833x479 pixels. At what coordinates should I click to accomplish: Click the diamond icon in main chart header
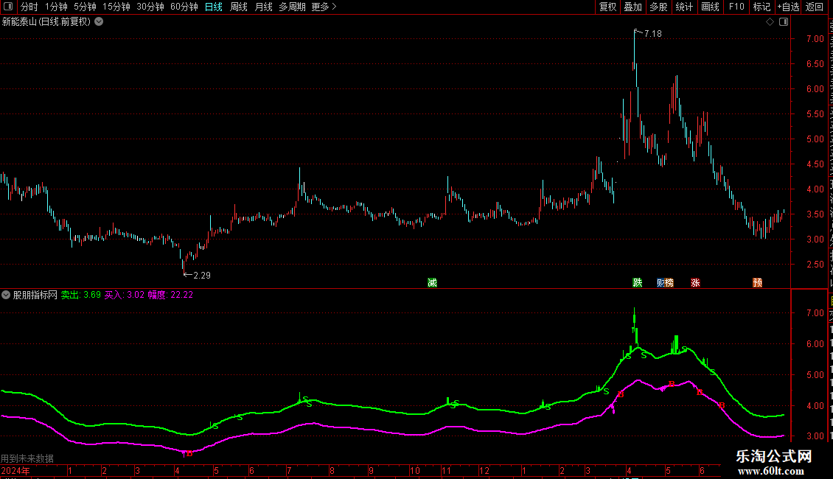click(770, 22)
